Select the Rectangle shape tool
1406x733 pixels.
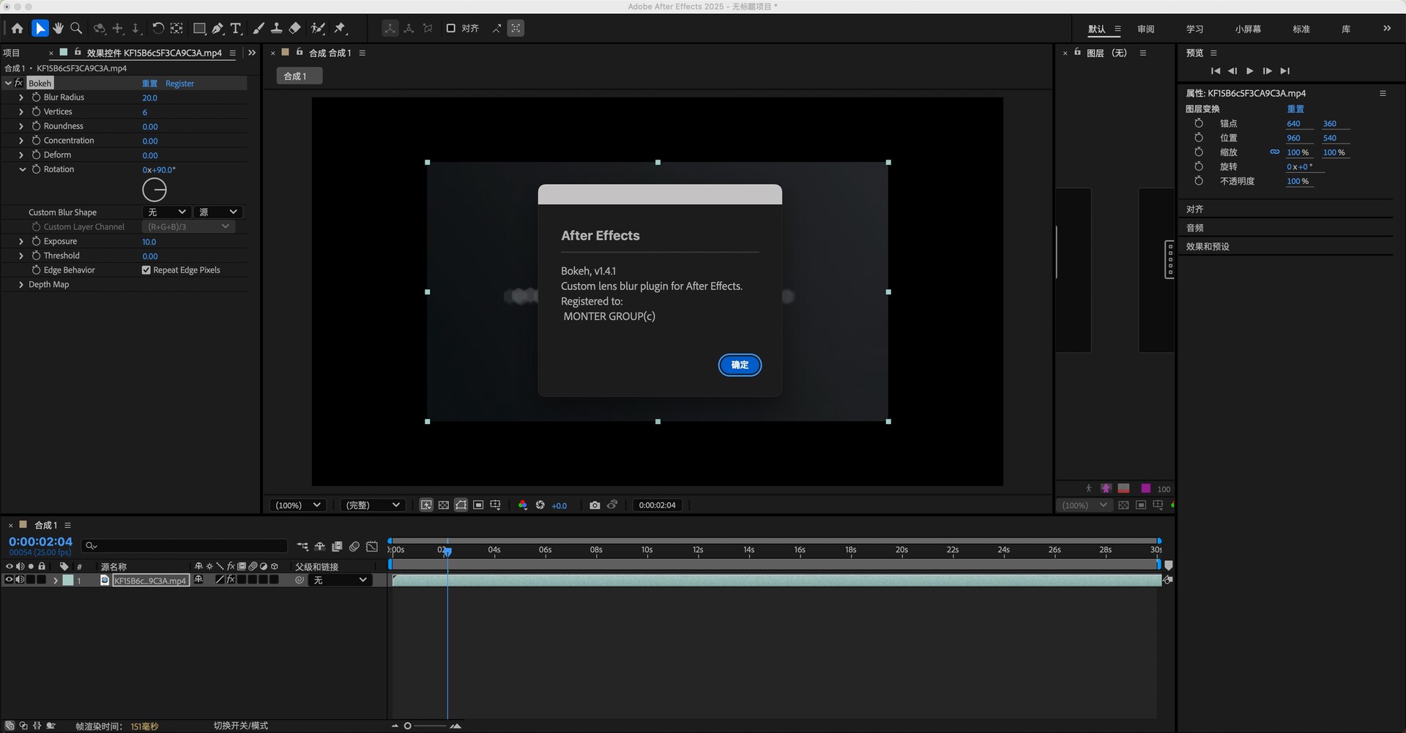[x=199, y=29]
